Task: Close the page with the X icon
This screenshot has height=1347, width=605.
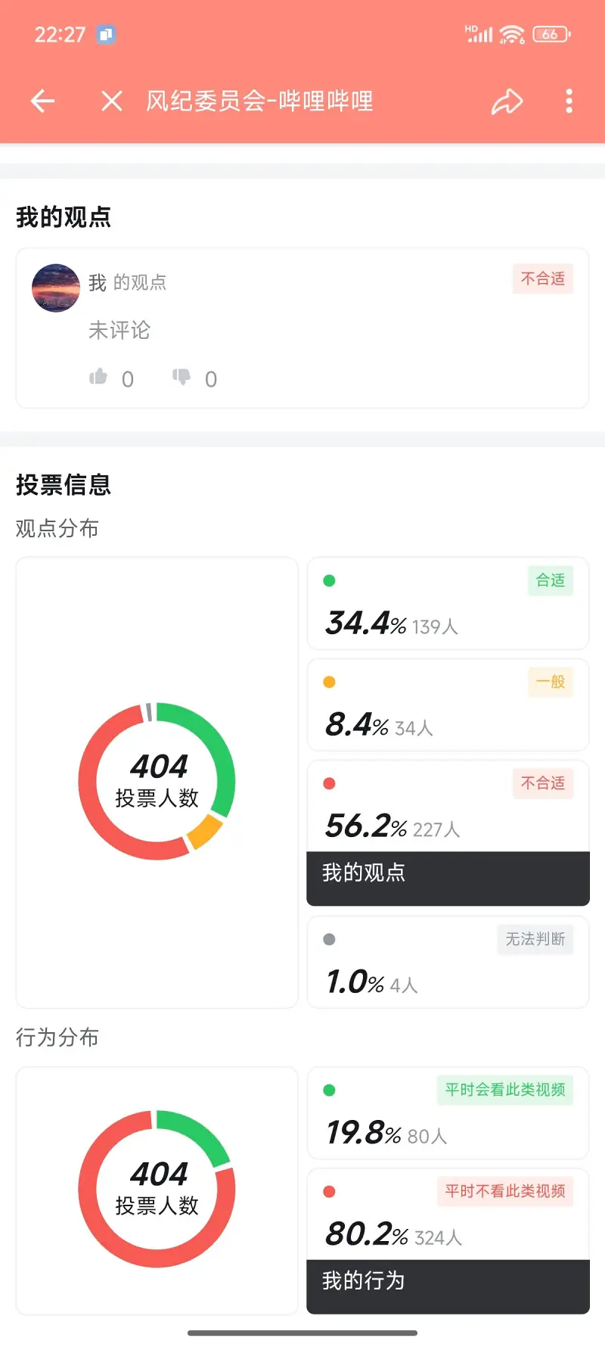Action: click(112, 101)
